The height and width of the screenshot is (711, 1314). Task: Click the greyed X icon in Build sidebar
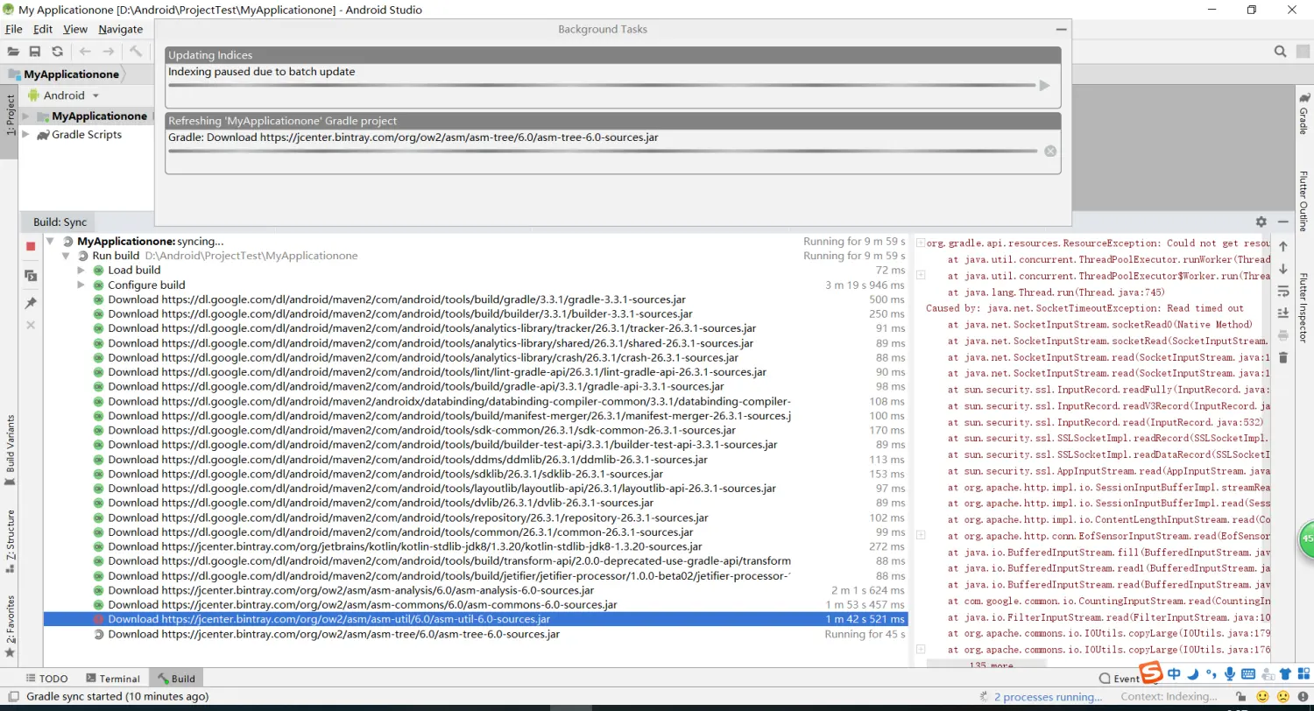point(31,325)
